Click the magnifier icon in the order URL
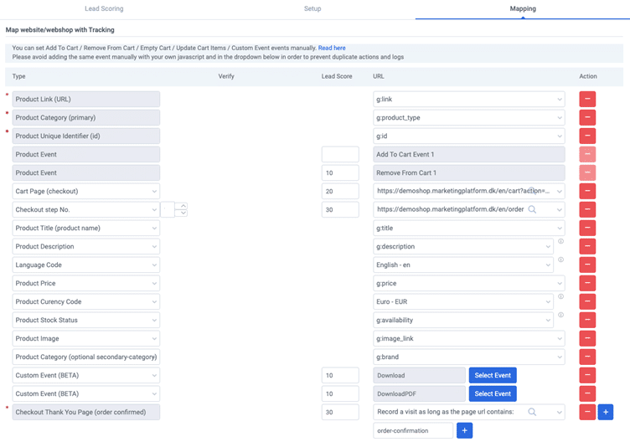This screenshot has height=447, width=630. 532,209
